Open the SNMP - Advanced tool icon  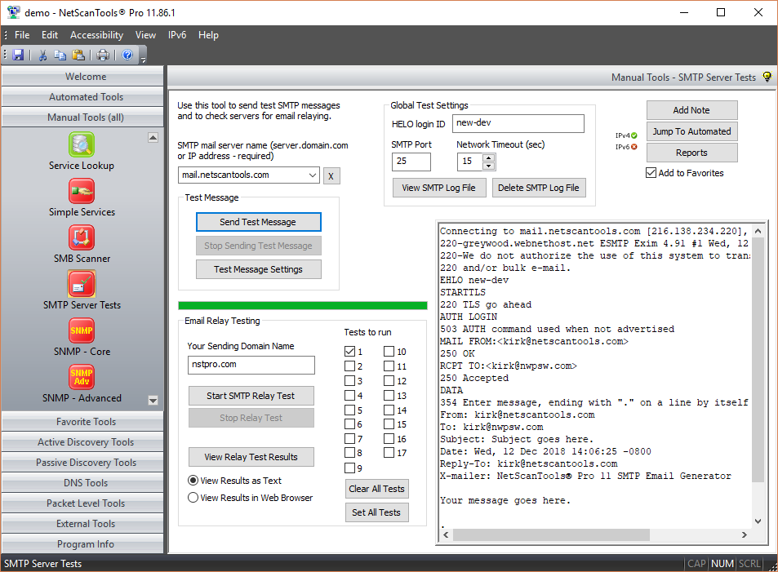(x=82, y=377)
